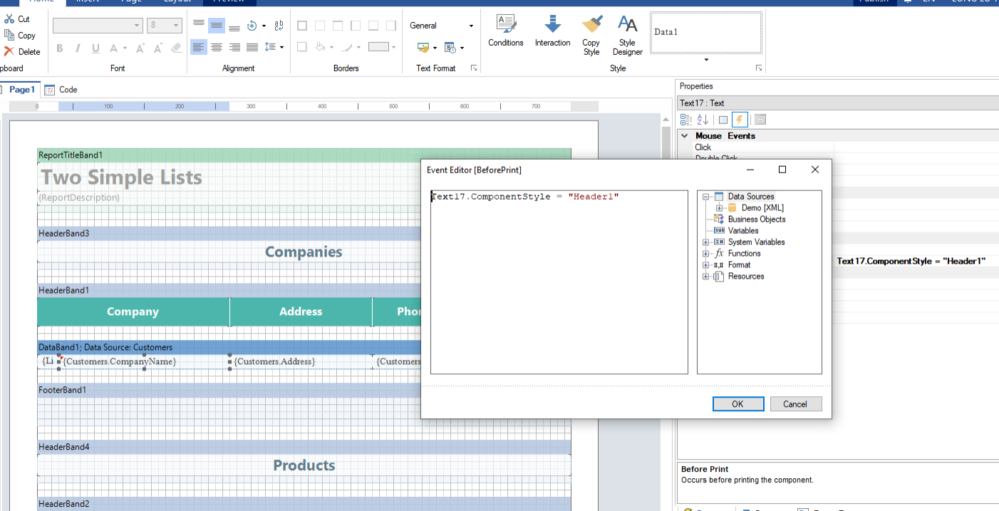The height and width of the screenshot is (511, 999).
Task: Click the Business Objects icon in tree
Action: coord(719,219)
